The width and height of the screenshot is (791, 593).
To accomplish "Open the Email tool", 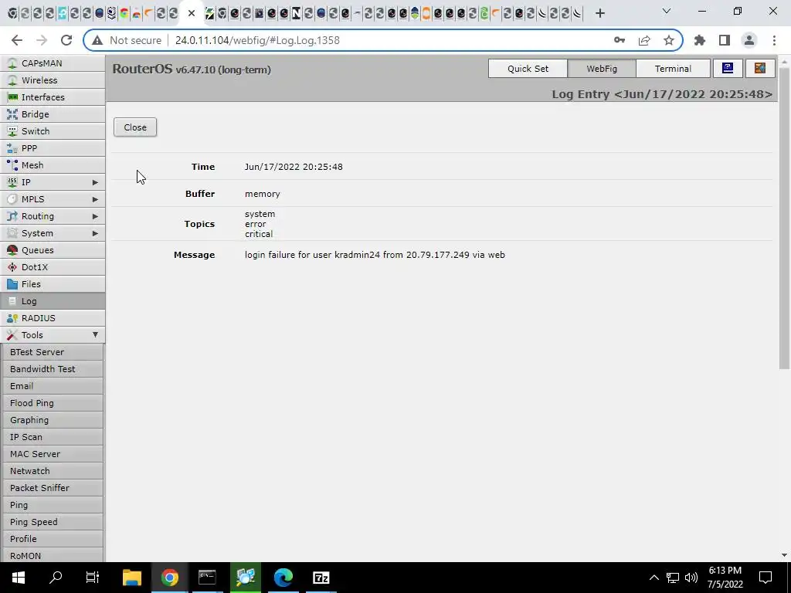I will pyautogui.click(x=53, y=386).
